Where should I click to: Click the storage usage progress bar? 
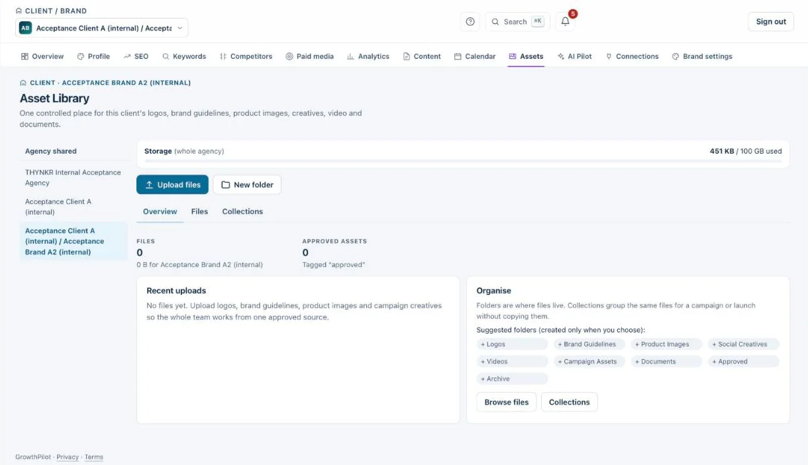463,161
